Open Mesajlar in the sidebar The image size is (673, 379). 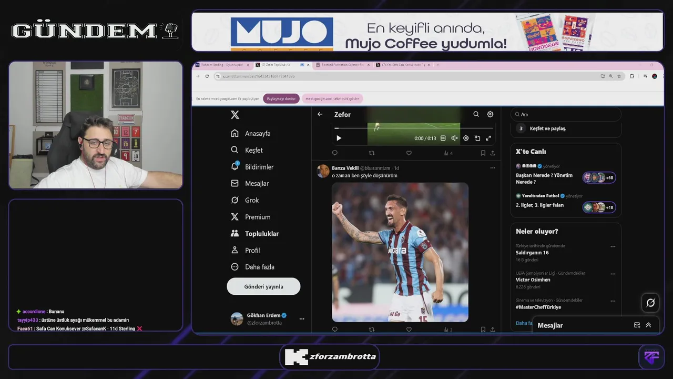tap(250, 183)
